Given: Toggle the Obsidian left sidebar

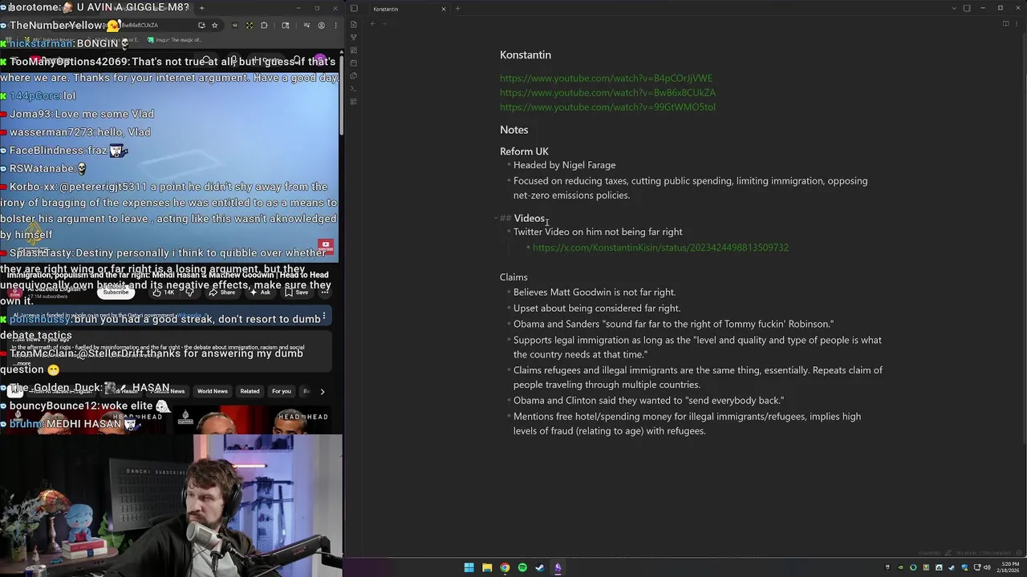Looking at the screenshot, I should coord(354,9).
